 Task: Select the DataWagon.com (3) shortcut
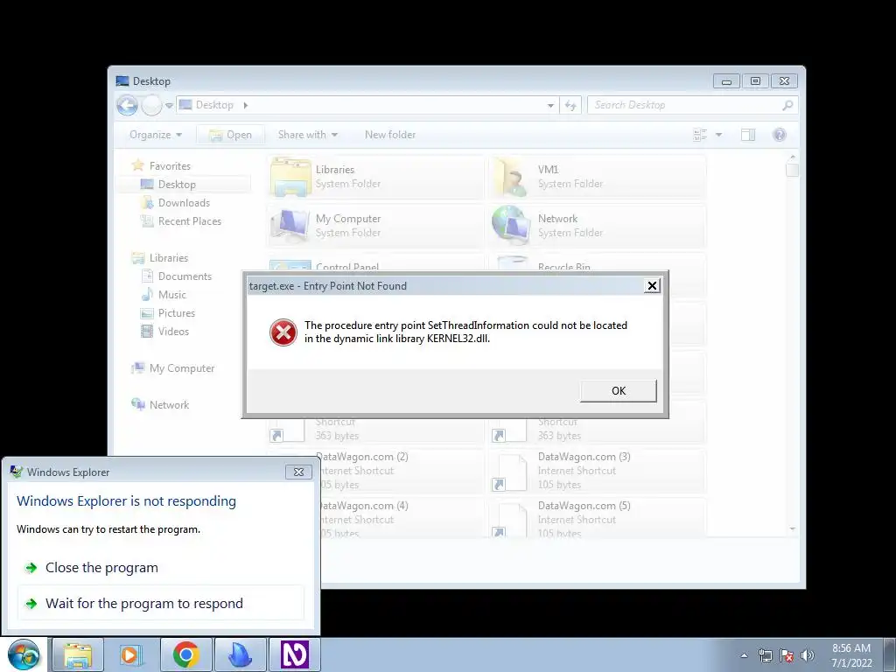(x=597, y=471)
